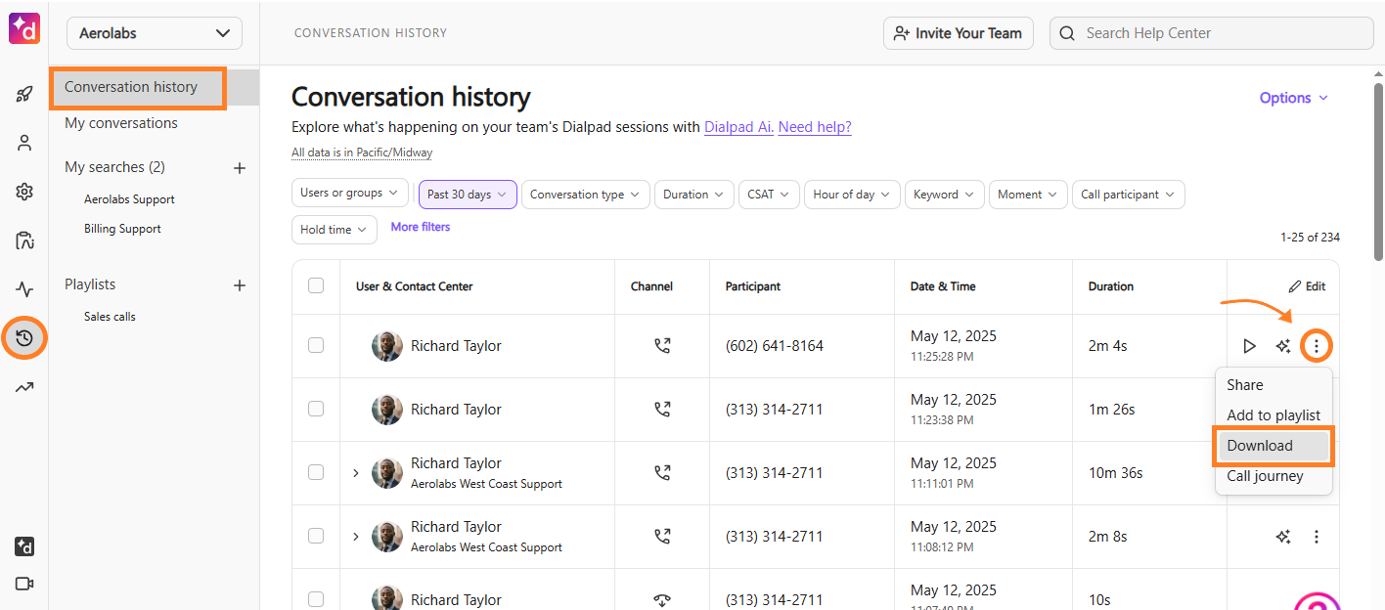
Task: Open the Users or groups filter
Action: click(x=350, y=194)
